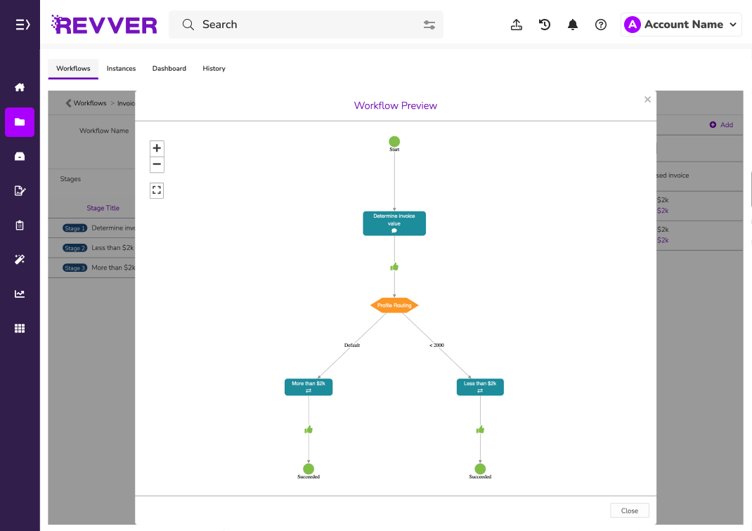Open the analytics chart sidebar icon

point(20,294)
